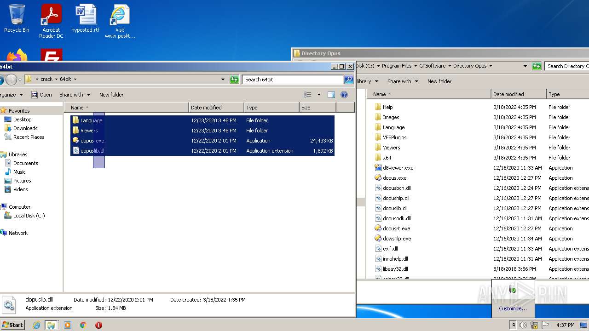Screen dimensions: 589x331
Task: Click the volume icon in system tray
Action: (x=523, y=325)
